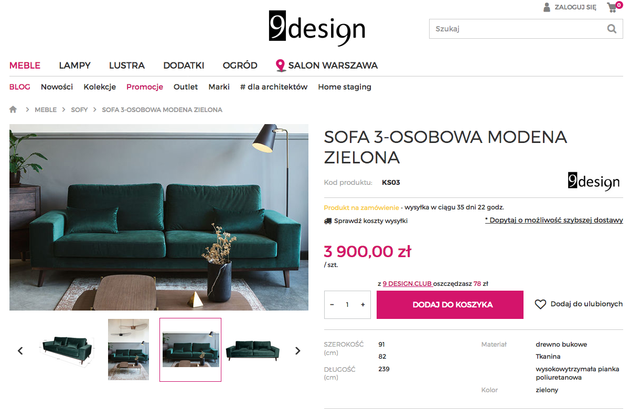
Task: Go to home via breadcrumb house icon
Action: (13, 109)
